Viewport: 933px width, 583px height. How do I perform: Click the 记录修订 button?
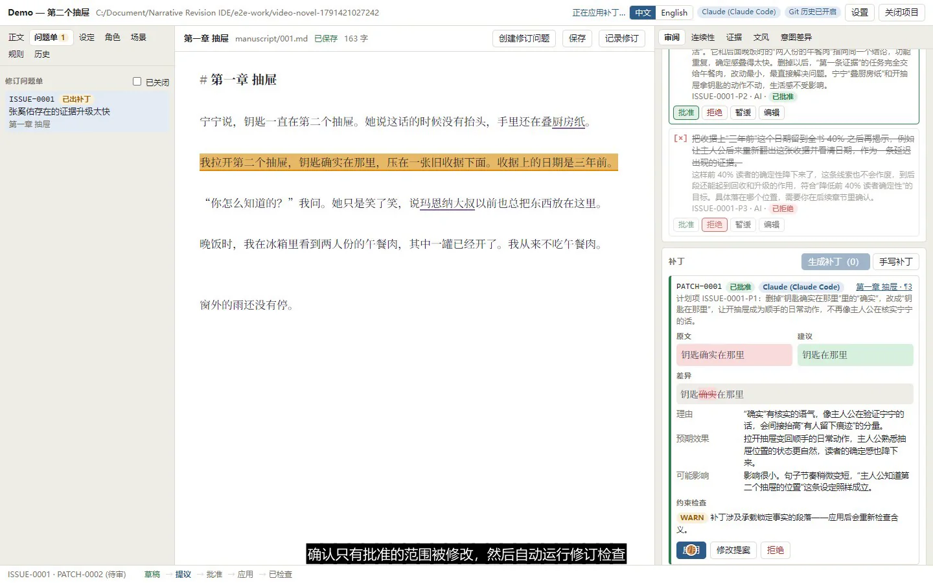622,39
